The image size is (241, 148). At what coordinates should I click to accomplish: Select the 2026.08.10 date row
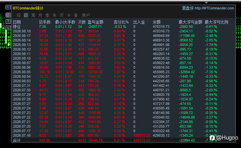(x=22, y=58)
